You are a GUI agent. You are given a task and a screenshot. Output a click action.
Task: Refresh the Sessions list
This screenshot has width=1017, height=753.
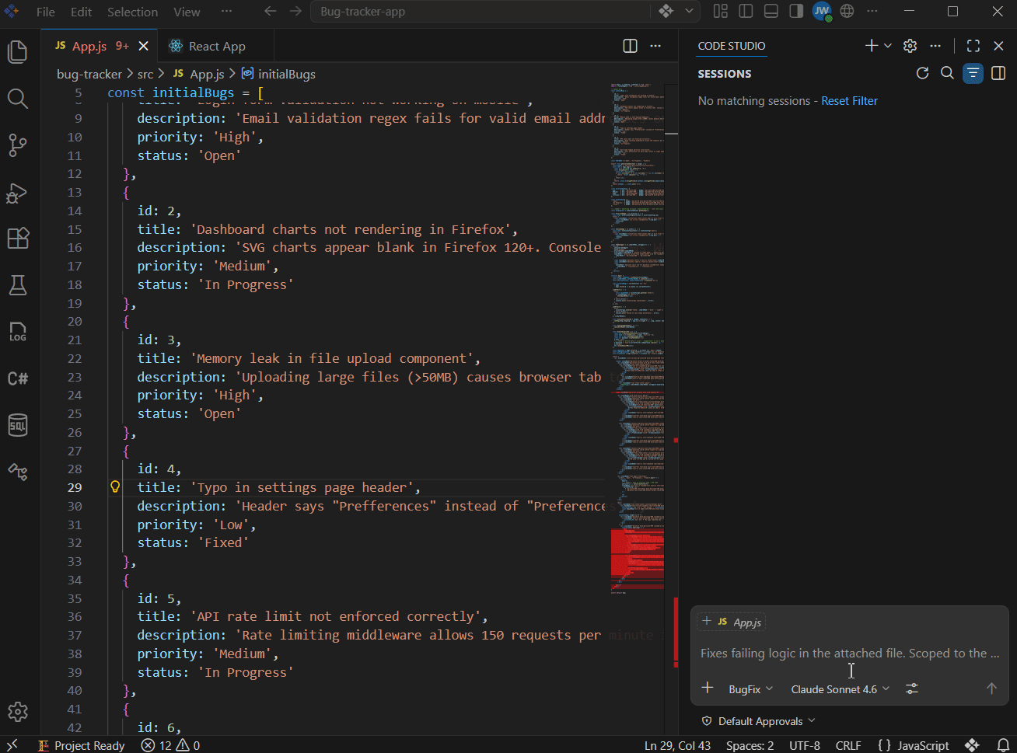click(x=923, y=73)
